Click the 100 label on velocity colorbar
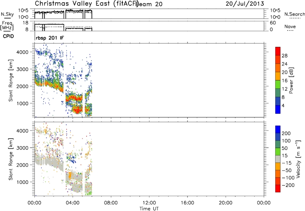This screenshot has height=211, width=305. [x=286, y=141]
